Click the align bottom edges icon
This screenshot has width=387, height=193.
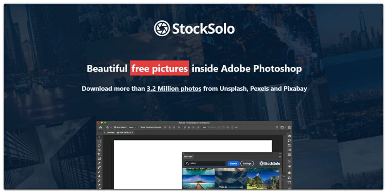pos(193,127)
